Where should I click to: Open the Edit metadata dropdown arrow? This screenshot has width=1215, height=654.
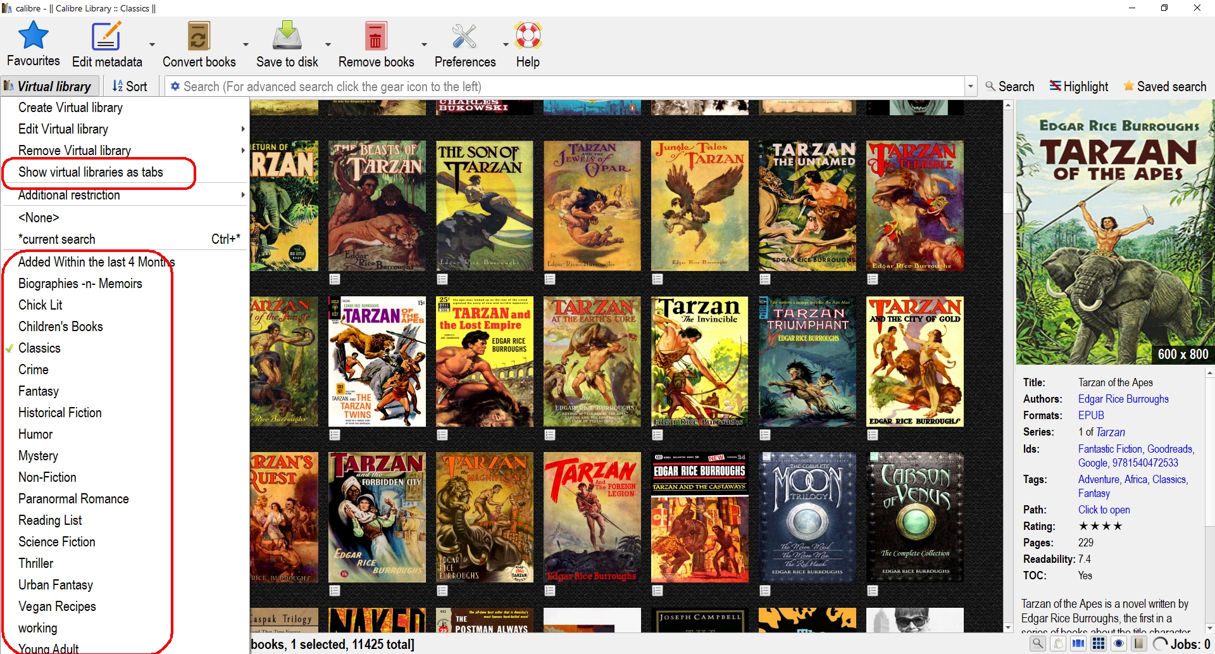click(x=152, y=44)
